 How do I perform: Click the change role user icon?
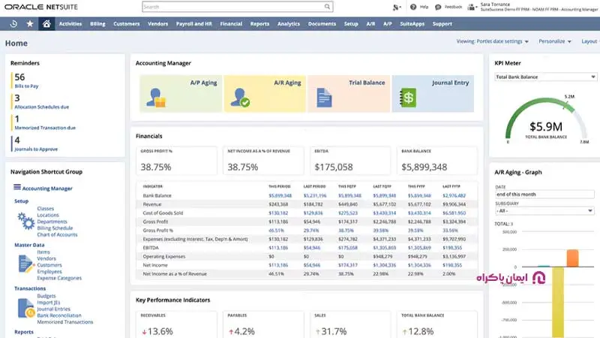(x=472, y=7)
